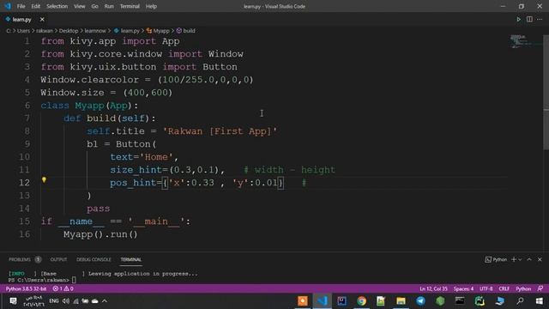This screenshot has width=549, height=309.
Task: Show hidden system tray icons chevron
Action: click(105, 301)
